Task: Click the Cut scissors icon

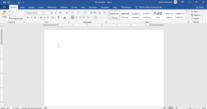Action: click(9, 12)
